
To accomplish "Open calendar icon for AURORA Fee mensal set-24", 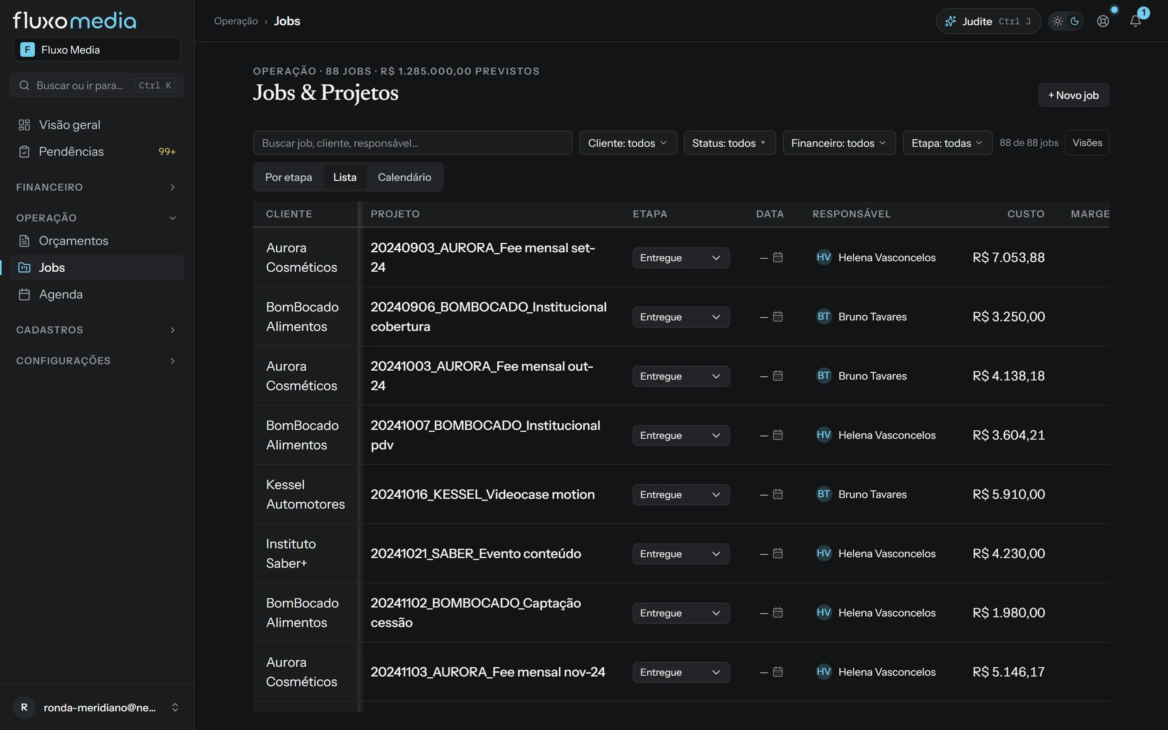I will (777, 258).
